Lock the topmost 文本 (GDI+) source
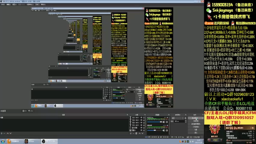The width and height of the screenshot is (256, 144). pyautogui.click(x=144, y=117)
